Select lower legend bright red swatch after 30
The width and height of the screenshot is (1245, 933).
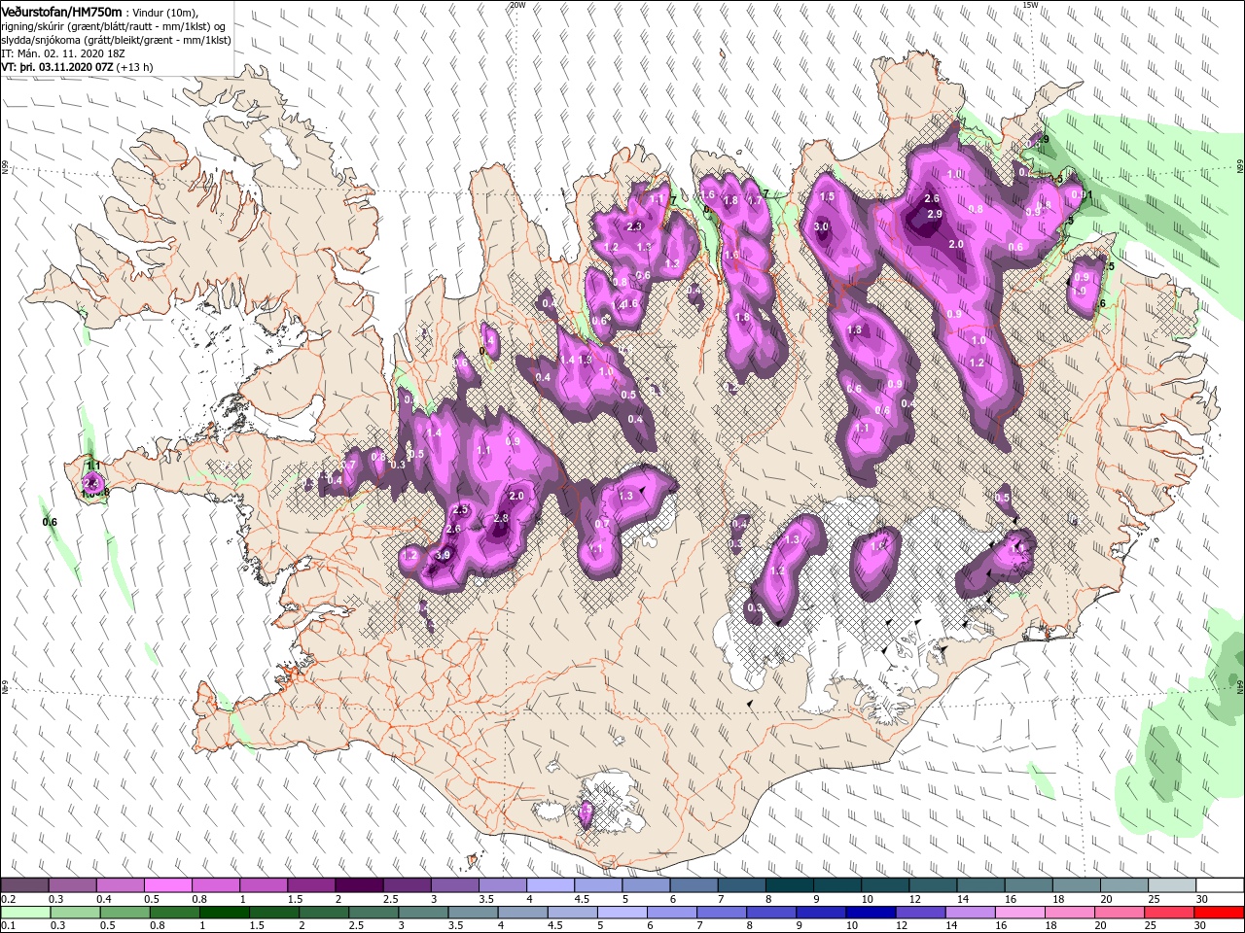[1221, 913]
